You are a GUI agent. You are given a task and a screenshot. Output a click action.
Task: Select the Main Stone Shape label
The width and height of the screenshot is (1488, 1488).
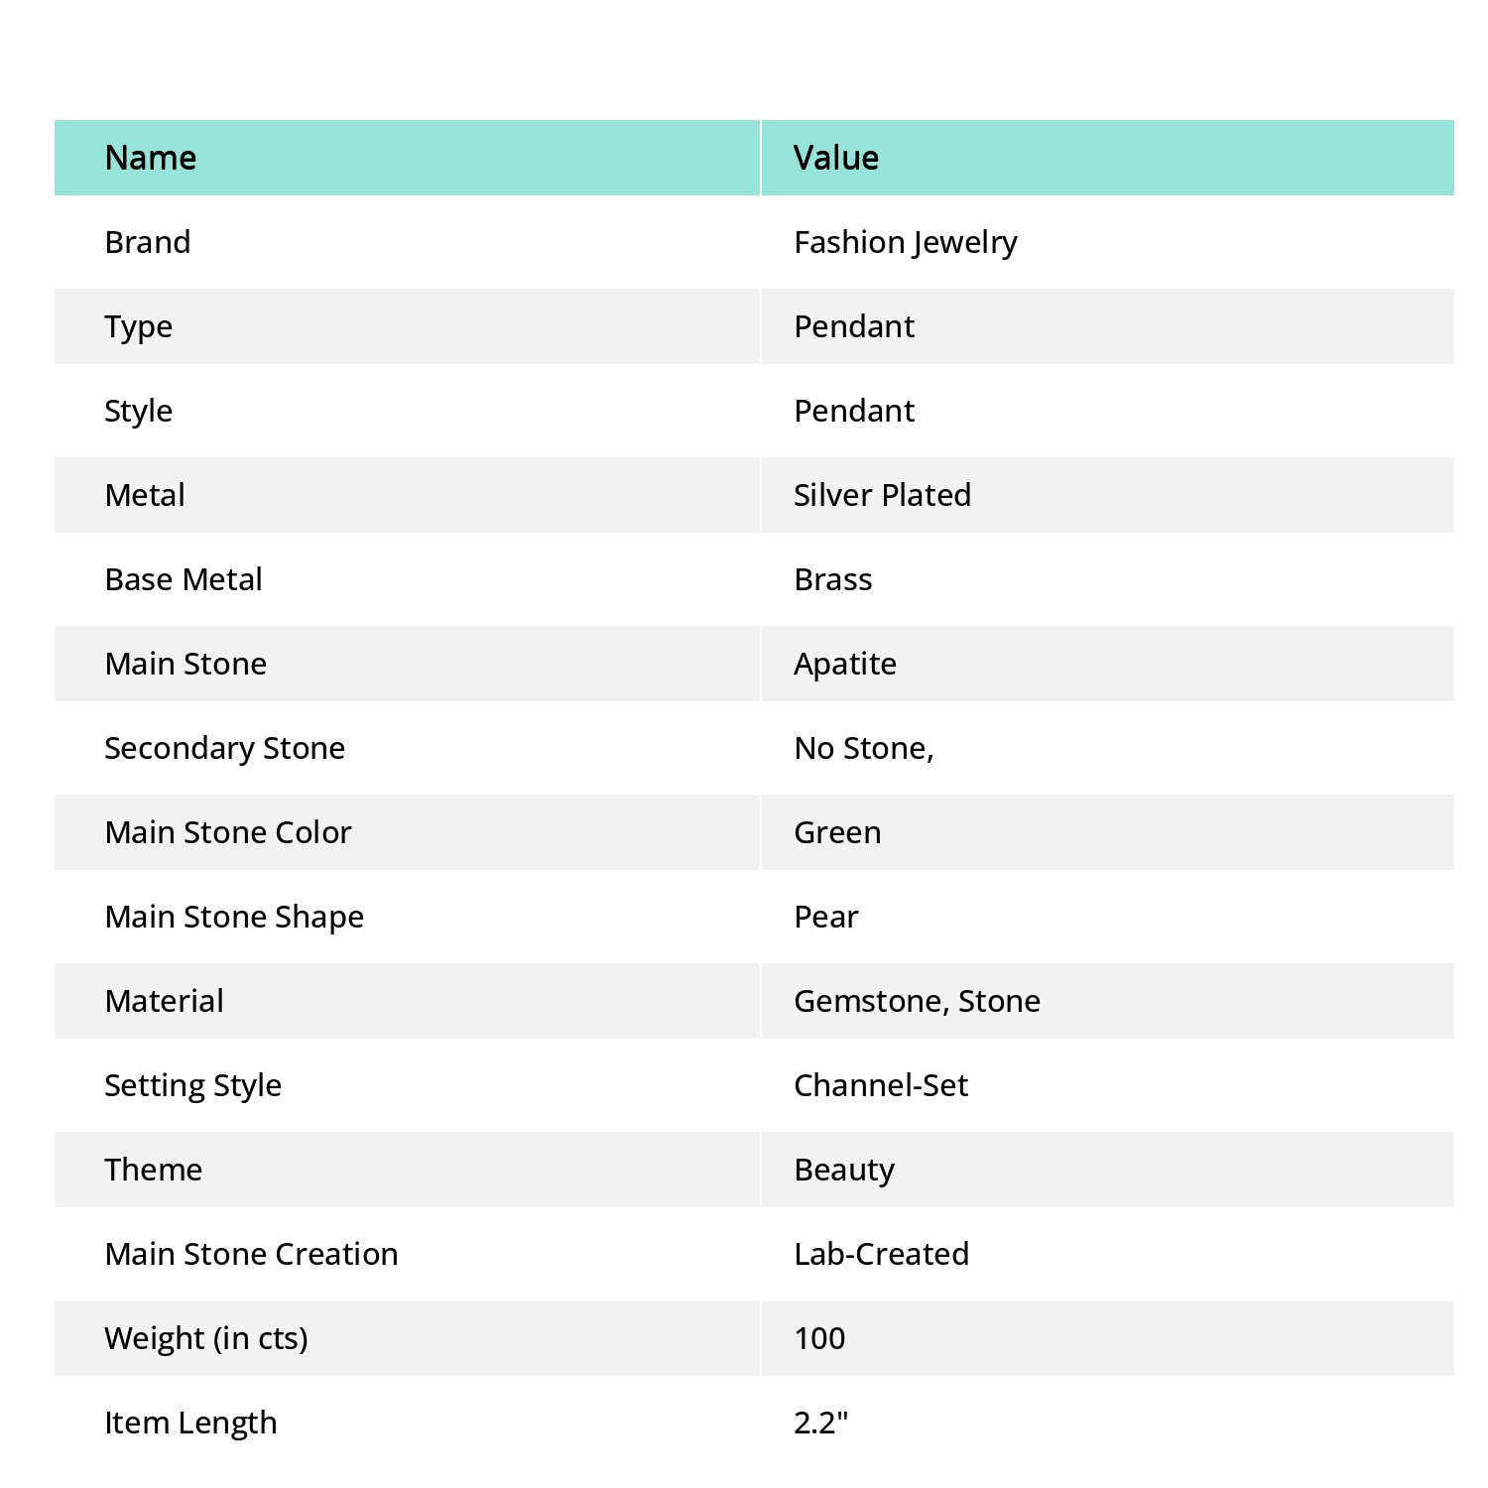click(x=234, y=918)
